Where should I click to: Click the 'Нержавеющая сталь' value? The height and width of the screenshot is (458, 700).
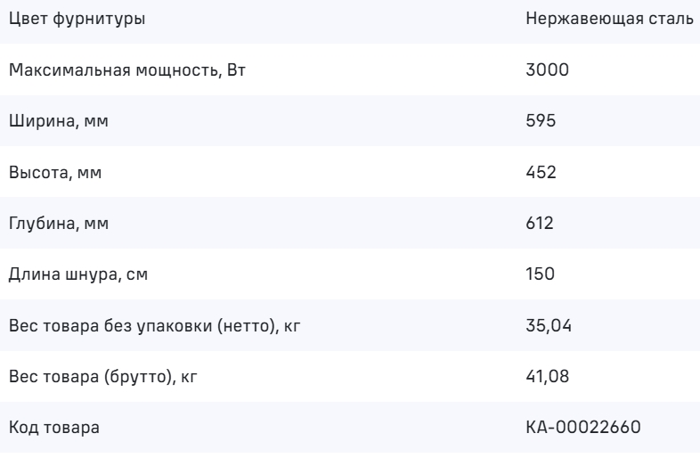pos(609,18)
